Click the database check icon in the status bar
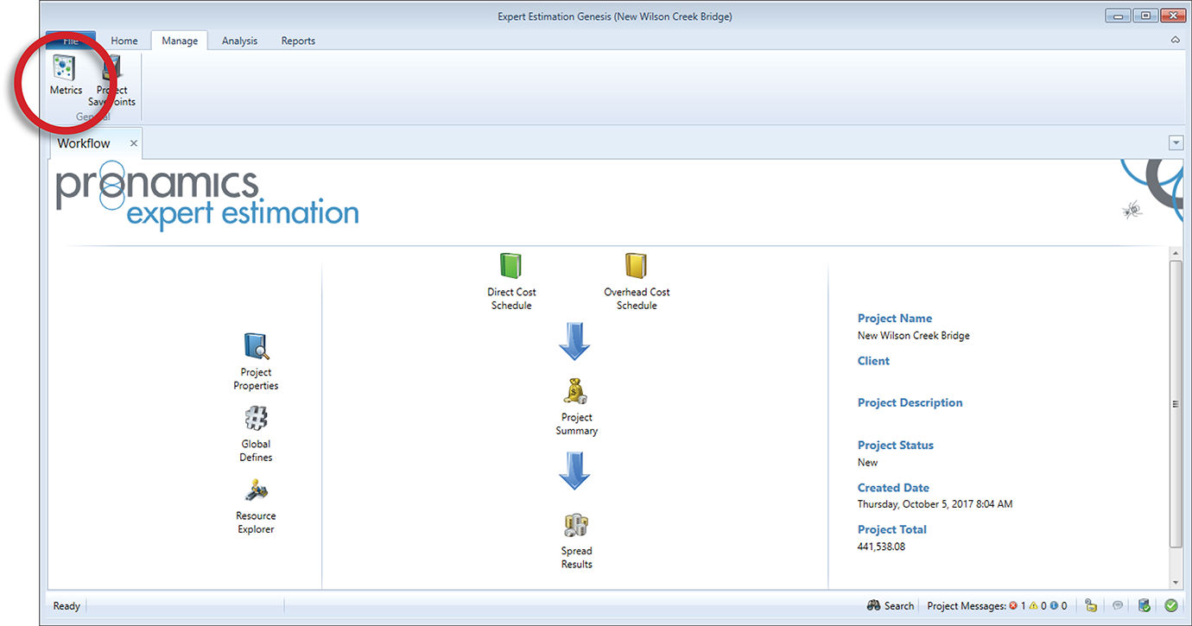Viewport: 1192px width, 626px height. point(1144,606)
